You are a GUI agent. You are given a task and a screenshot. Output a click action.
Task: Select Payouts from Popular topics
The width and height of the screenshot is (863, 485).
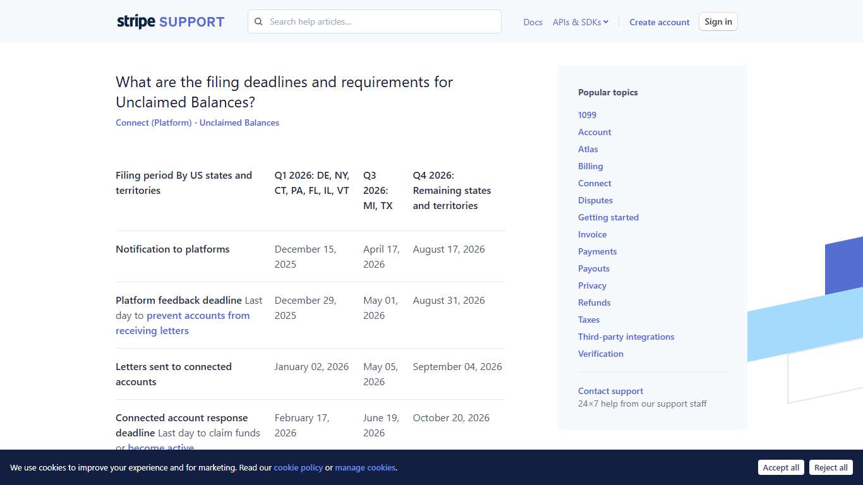[x=593, y=268]
